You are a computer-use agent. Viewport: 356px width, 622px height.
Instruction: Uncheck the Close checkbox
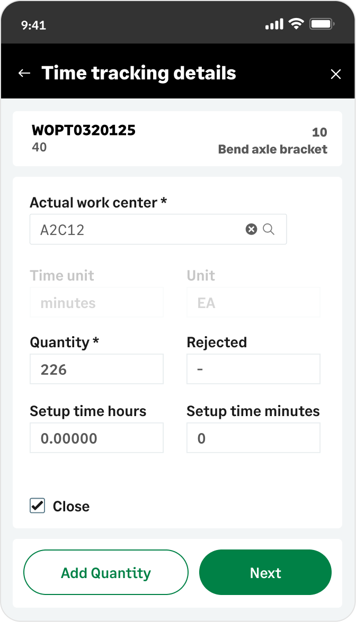pos(37,506)
